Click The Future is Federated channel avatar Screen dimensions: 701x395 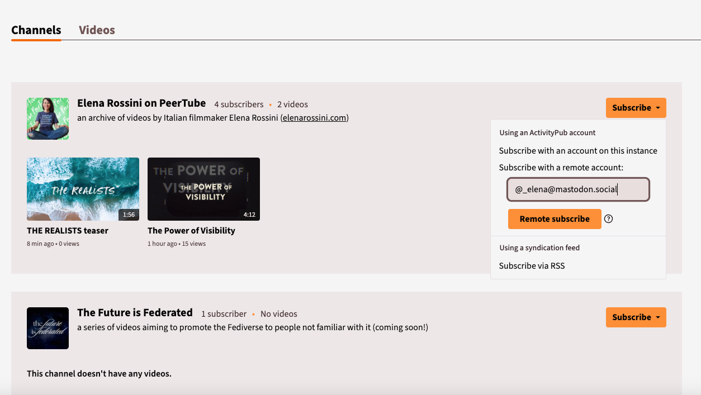(48, 328)
